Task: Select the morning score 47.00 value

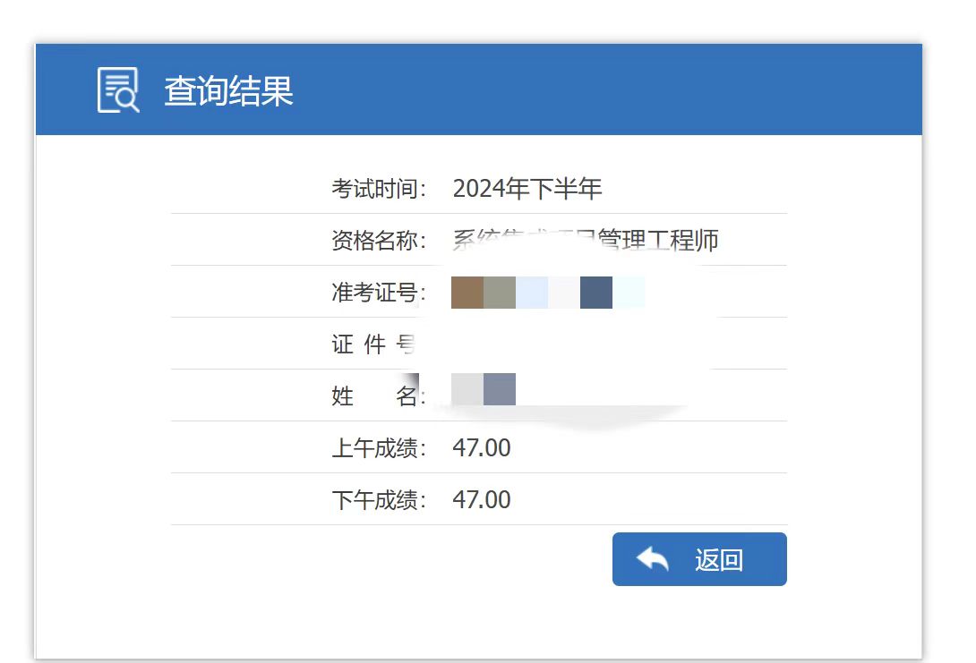Action: [481, 447]
